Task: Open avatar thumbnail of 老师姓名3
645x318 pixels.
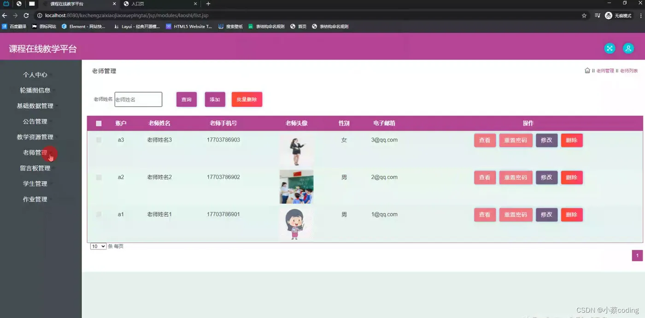Action: pos(296,150)
